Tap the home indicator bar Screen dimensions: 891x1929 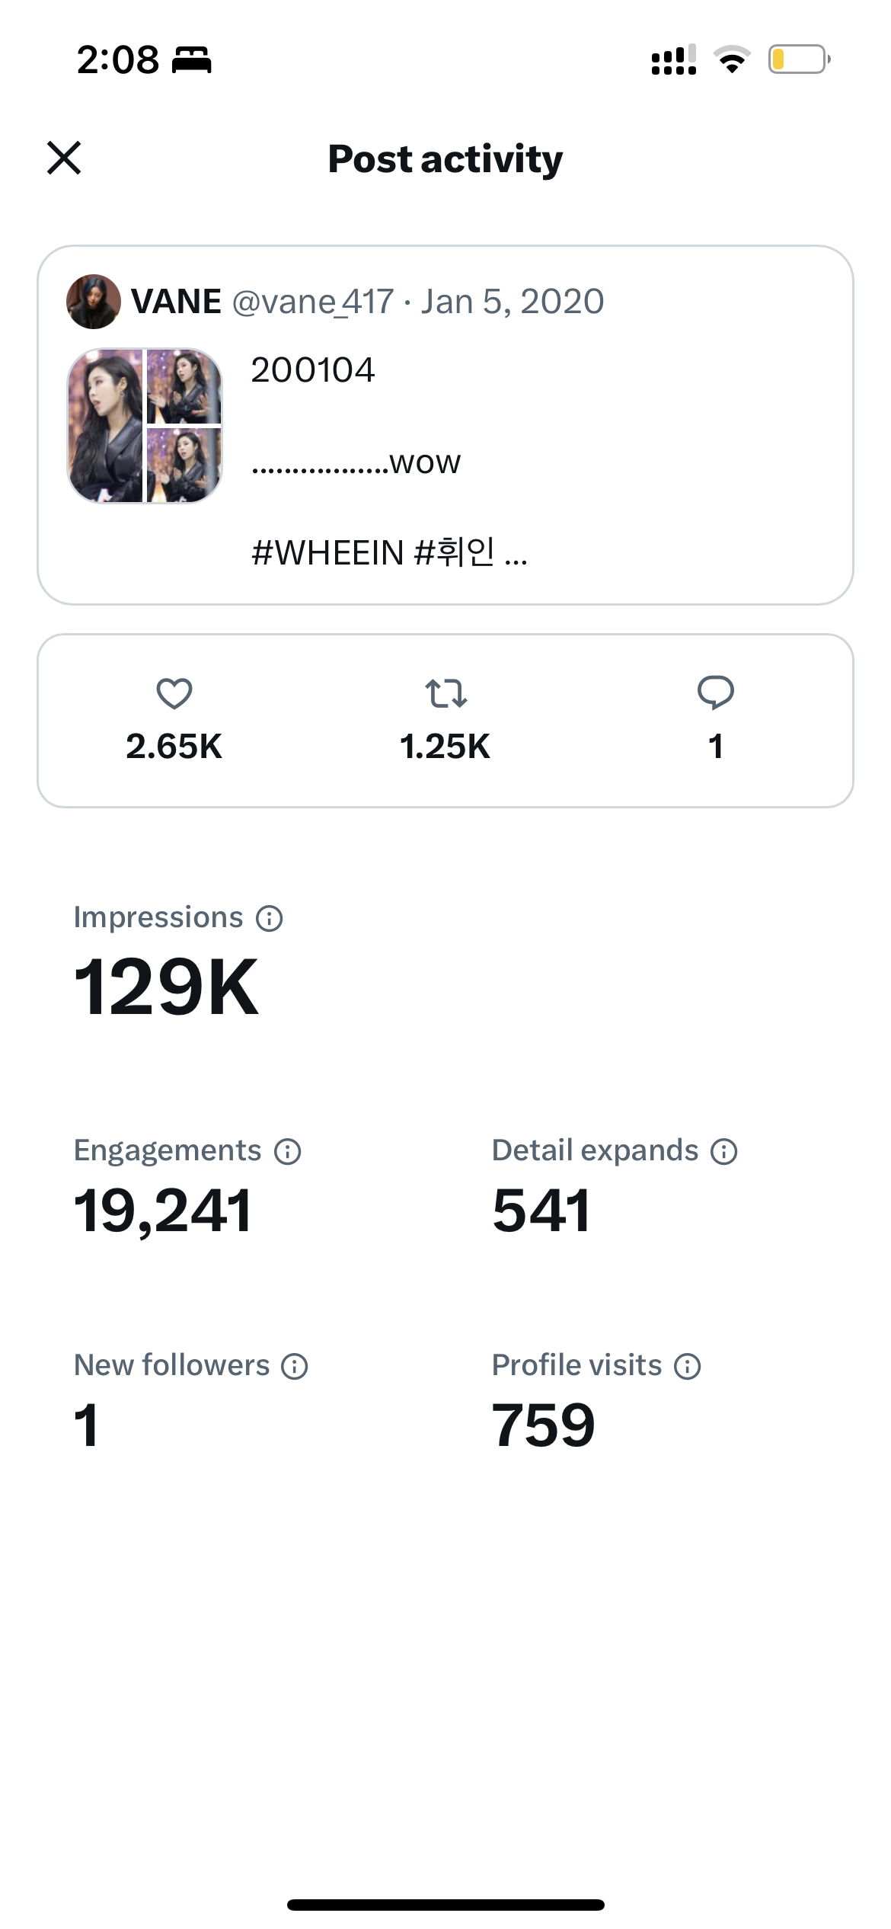[445, 1905]
